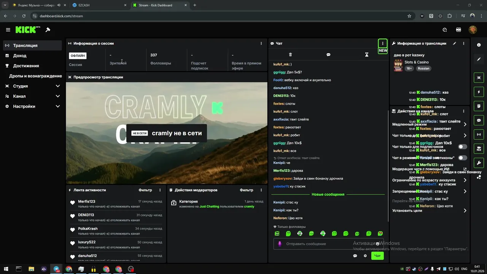Click the chat bubble icon left of the gear
Image resolution: width=487 pixels, height=274 pixels.
tap(355, 256)
